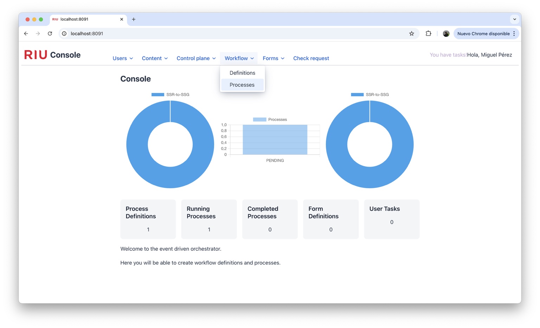Reload the page with the refresh icon
The height and width of the screenshot is (328, 540).
(x=50, y=33)
